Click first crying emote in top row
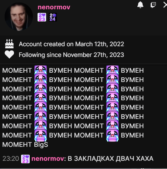The width and height of the screenshot is (167, 169). click(x=40, y=70)
